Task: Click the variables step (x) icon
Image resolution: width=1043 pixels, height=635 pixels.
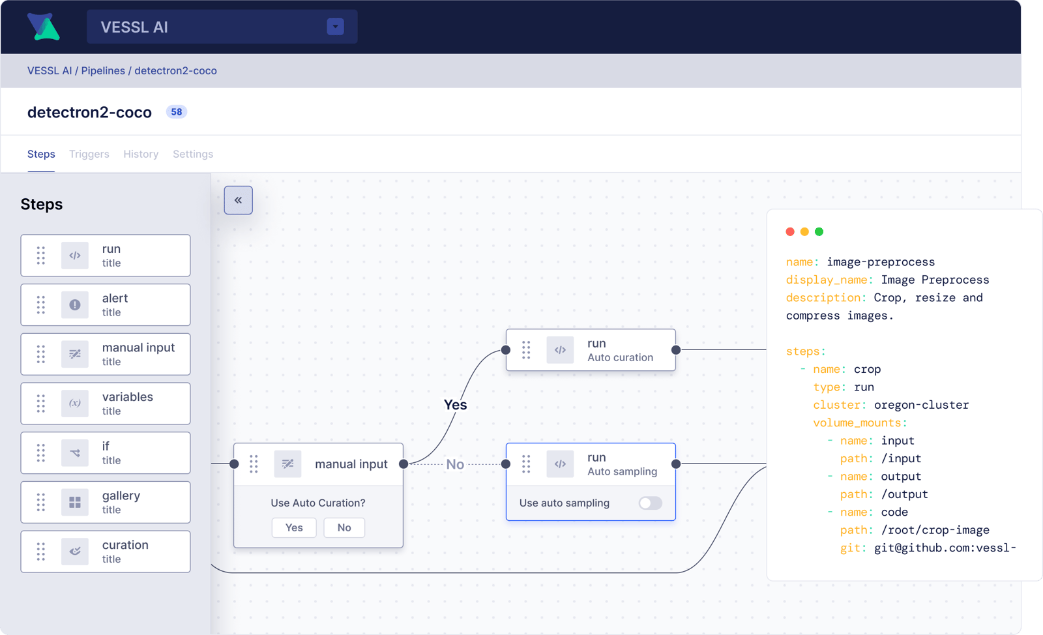Action: (x=75, y=404)
